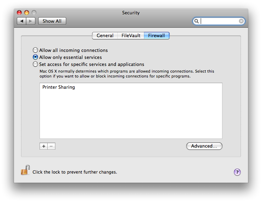Click the magnifying glass search icon
262x202 pixels.
point(196,21)
